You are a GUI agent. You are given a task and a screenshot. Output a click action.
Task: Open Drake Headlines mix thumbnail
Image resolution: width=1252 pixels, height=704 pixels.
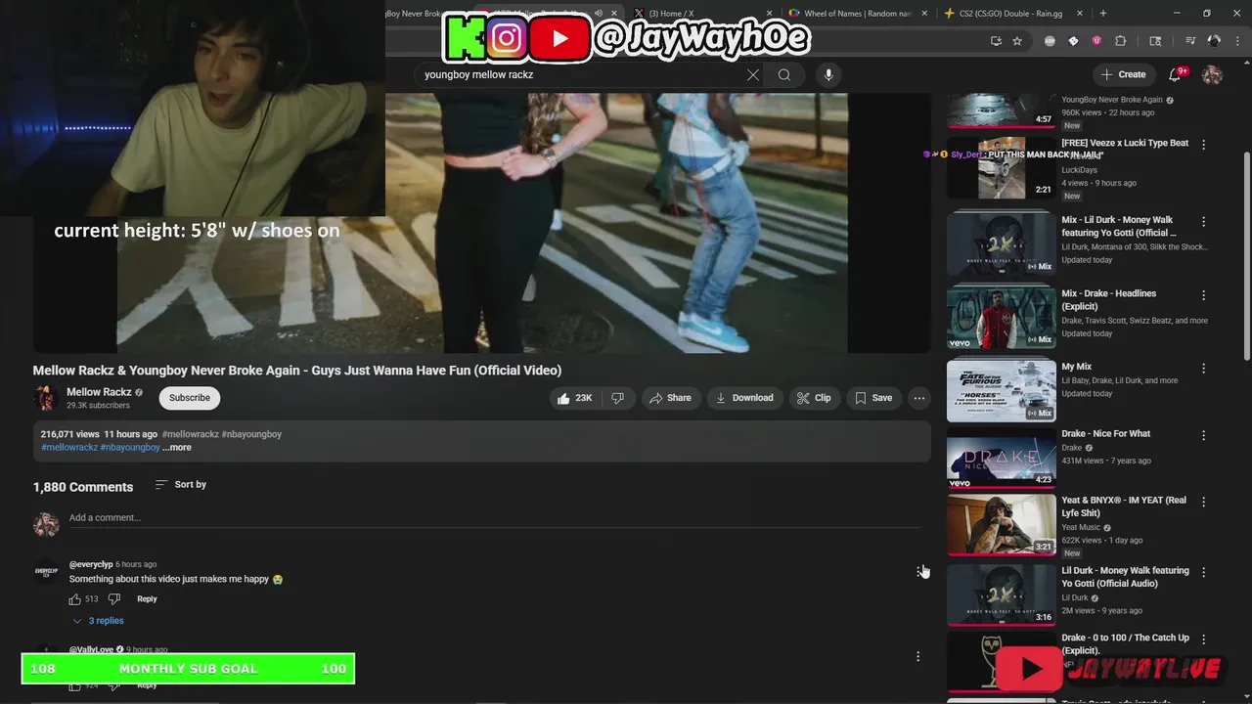1001,316
